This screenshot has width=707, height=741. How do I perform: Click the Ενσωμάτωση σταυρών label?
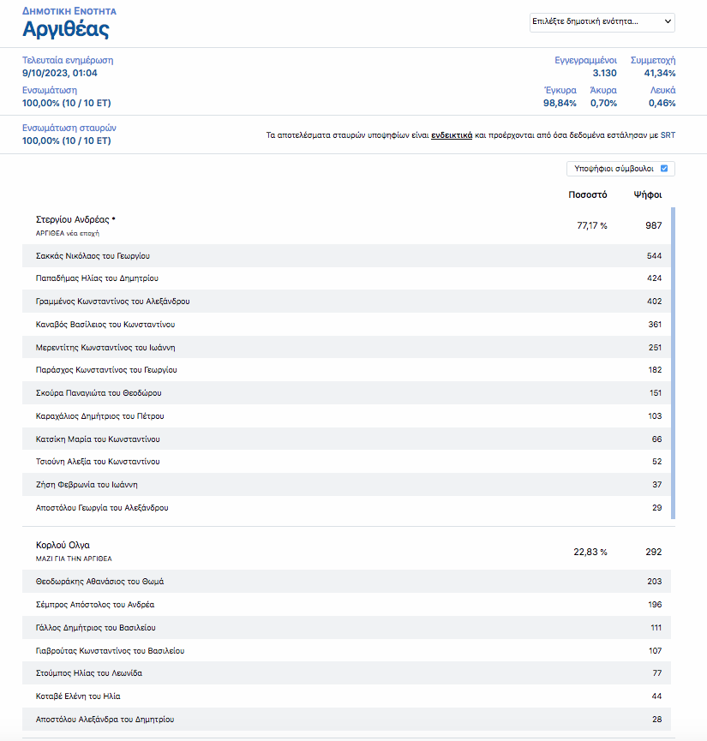point(69,128)
